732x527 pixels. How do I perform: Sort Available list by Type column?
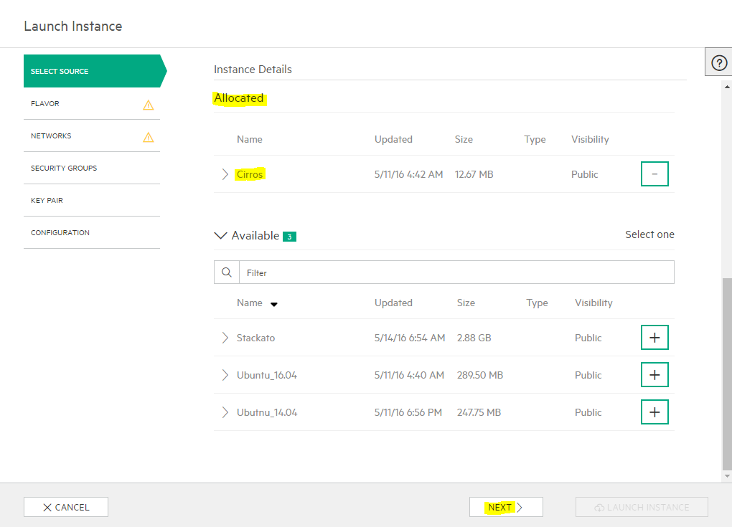pos(538,303)
